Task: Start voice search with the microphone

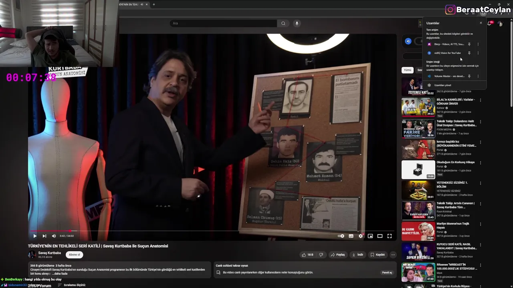Action: (297, 23)
